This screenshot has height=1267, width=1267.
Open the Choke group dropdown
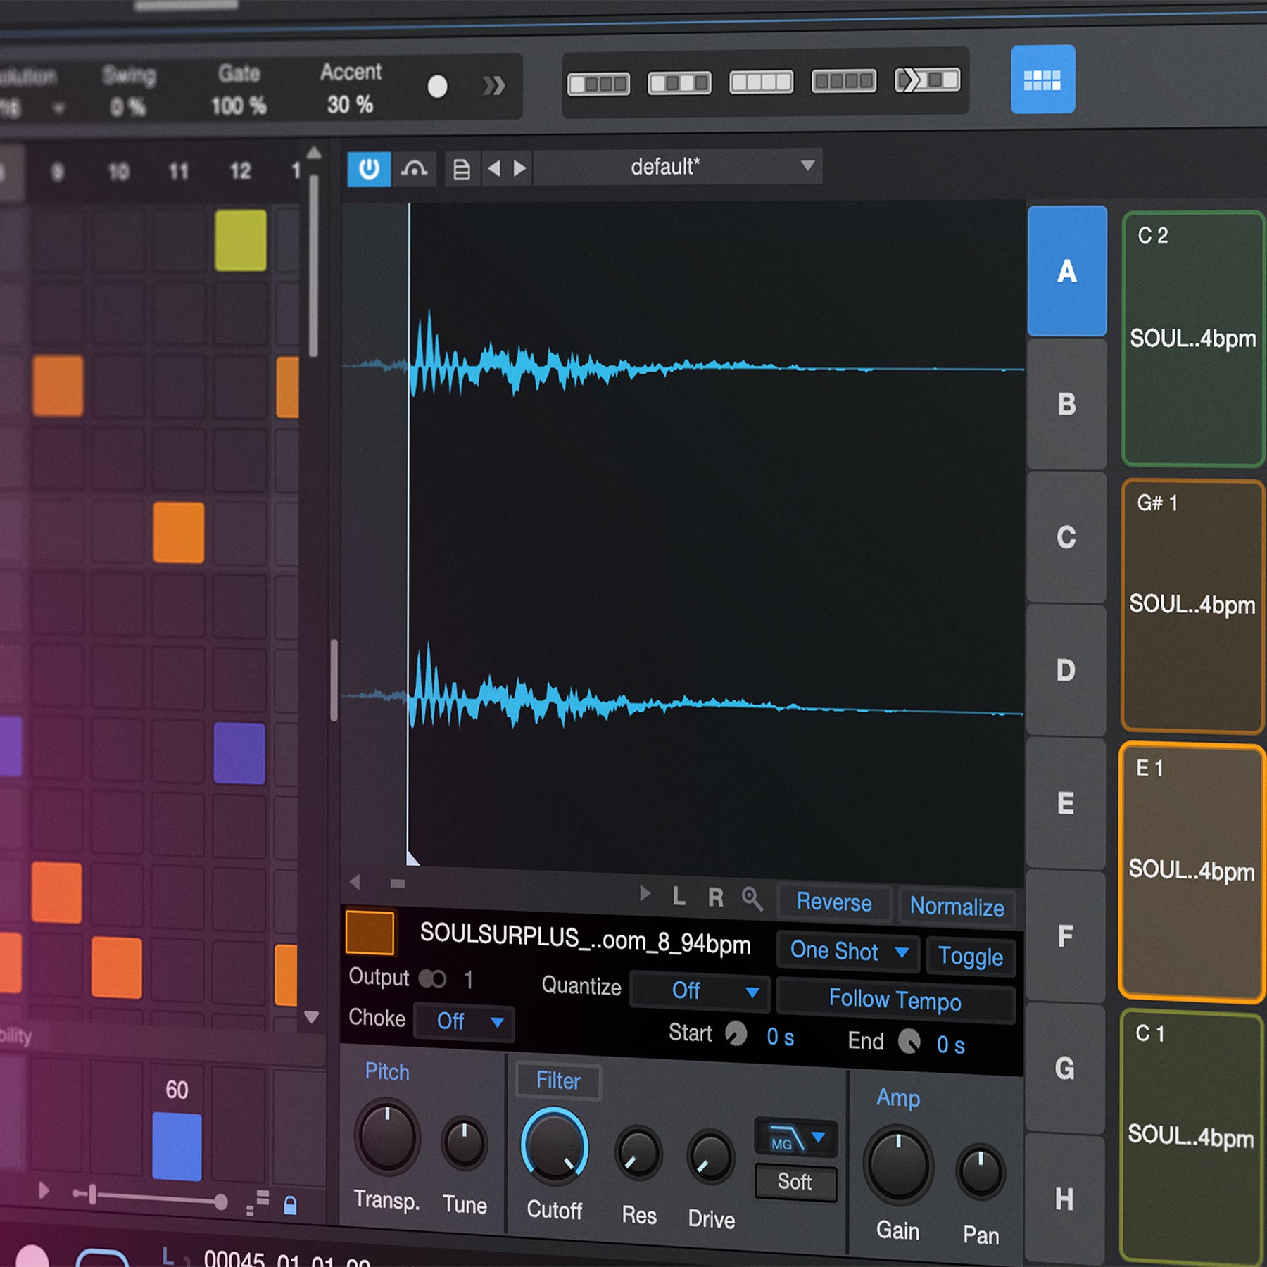coord(465,1021)
